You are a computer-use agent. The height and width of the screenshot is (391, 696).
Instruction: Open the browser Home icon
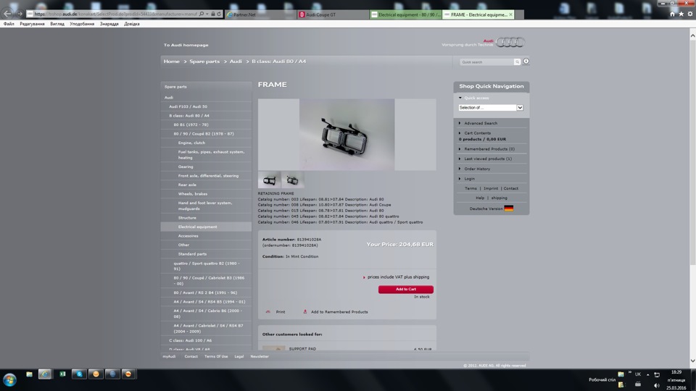[x=672, y=14]
